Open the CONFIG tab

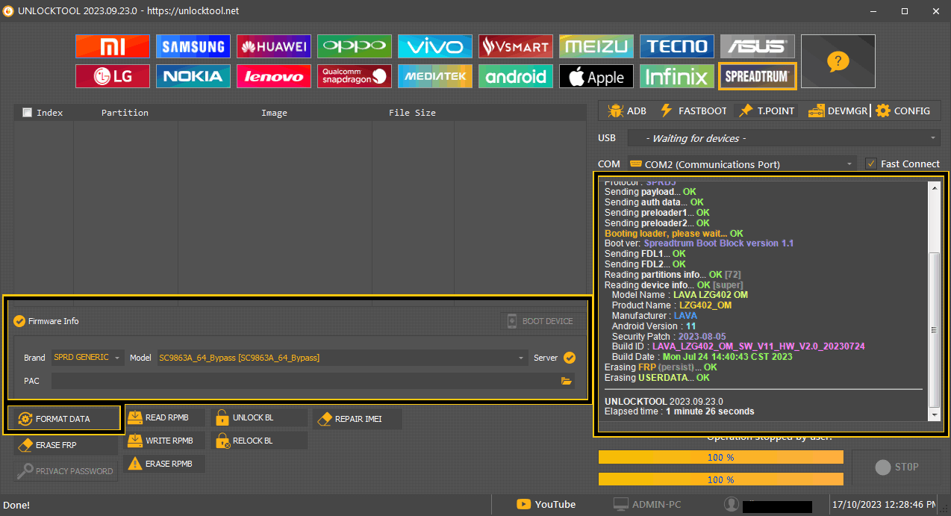(x=902, y=111)
